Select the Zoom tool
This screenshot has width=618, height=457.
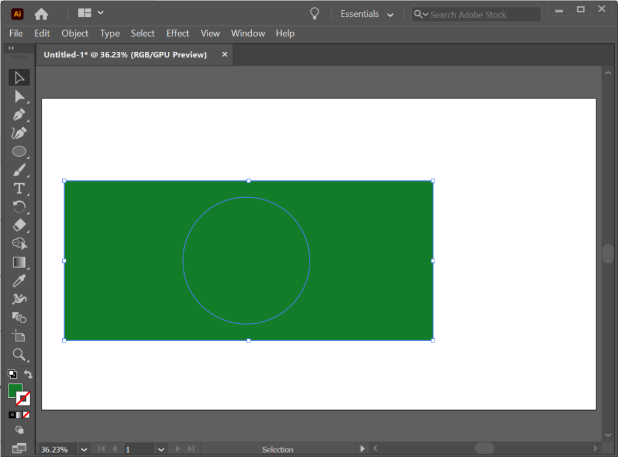click(x=19, y=355)
